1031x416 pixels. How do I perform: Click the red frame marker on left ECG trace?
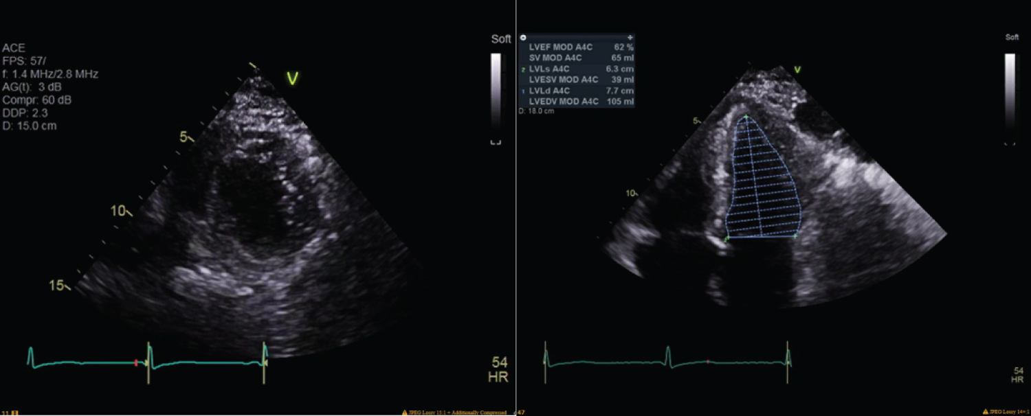136,362
